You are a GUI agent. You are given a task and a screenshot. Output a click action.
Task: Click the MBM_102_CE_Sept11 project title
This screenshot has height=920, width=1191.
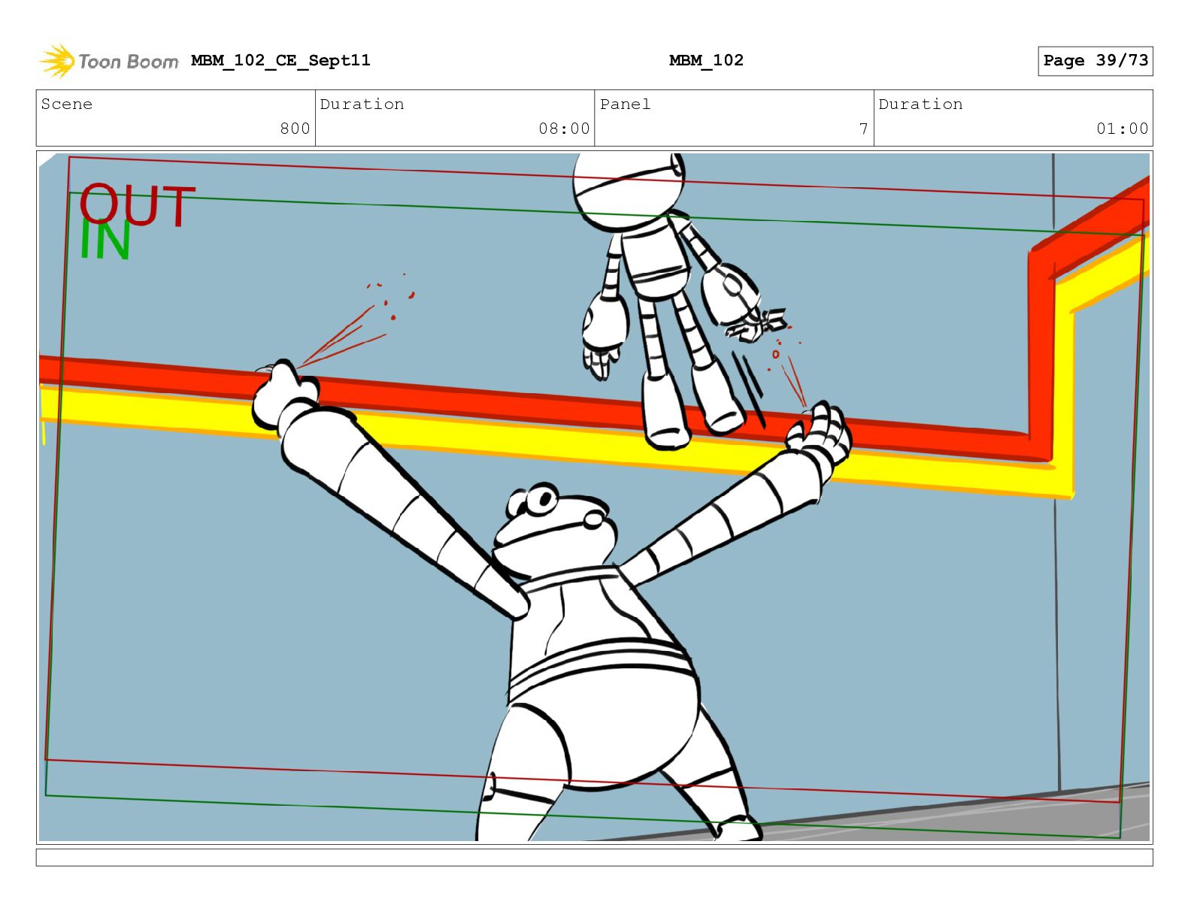[280, 60]
